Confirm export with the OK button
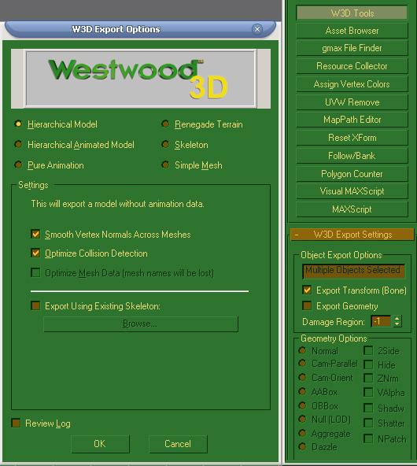This screenshot has width=417, height=466. [x=100, y=444]
